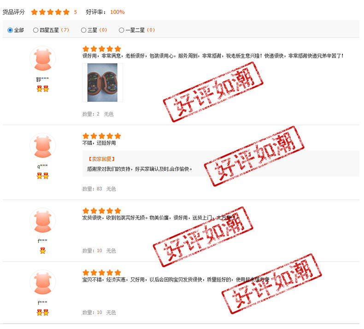364x329 pixels.
Task: Click the first reviewer's avatar icon
Action: coord(43,59)
